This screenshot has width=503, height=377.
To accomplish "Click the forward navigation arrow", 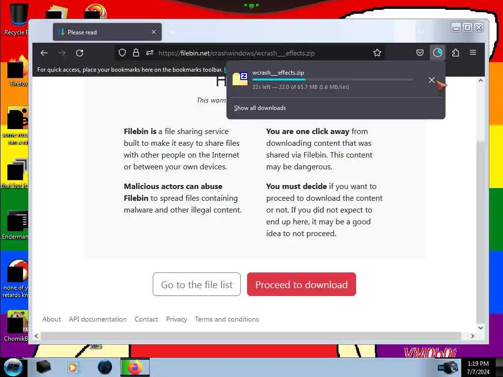I will point(62,53).
